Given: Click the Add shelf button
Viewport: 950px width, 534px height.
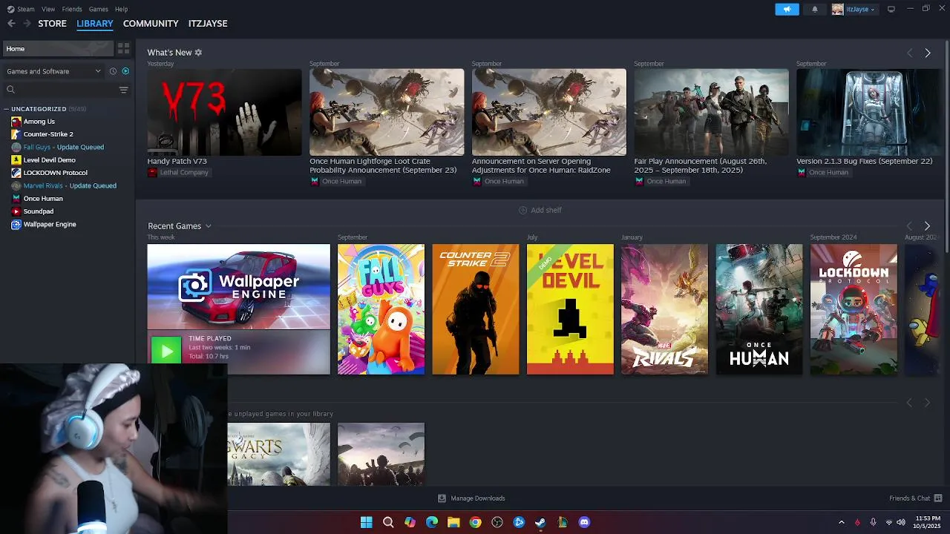Looking at the screenshot, I should click(x=540, y=210).
